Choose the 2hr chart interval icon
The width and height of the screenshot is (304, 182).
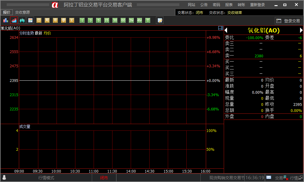131,20
